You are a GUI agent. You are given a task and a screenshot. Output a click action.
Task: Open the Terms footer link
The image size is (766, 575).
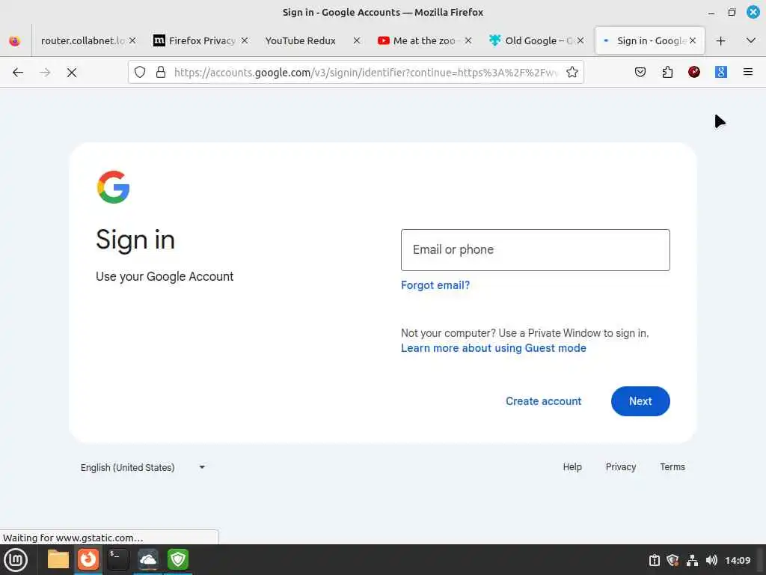tap(672, 467)
